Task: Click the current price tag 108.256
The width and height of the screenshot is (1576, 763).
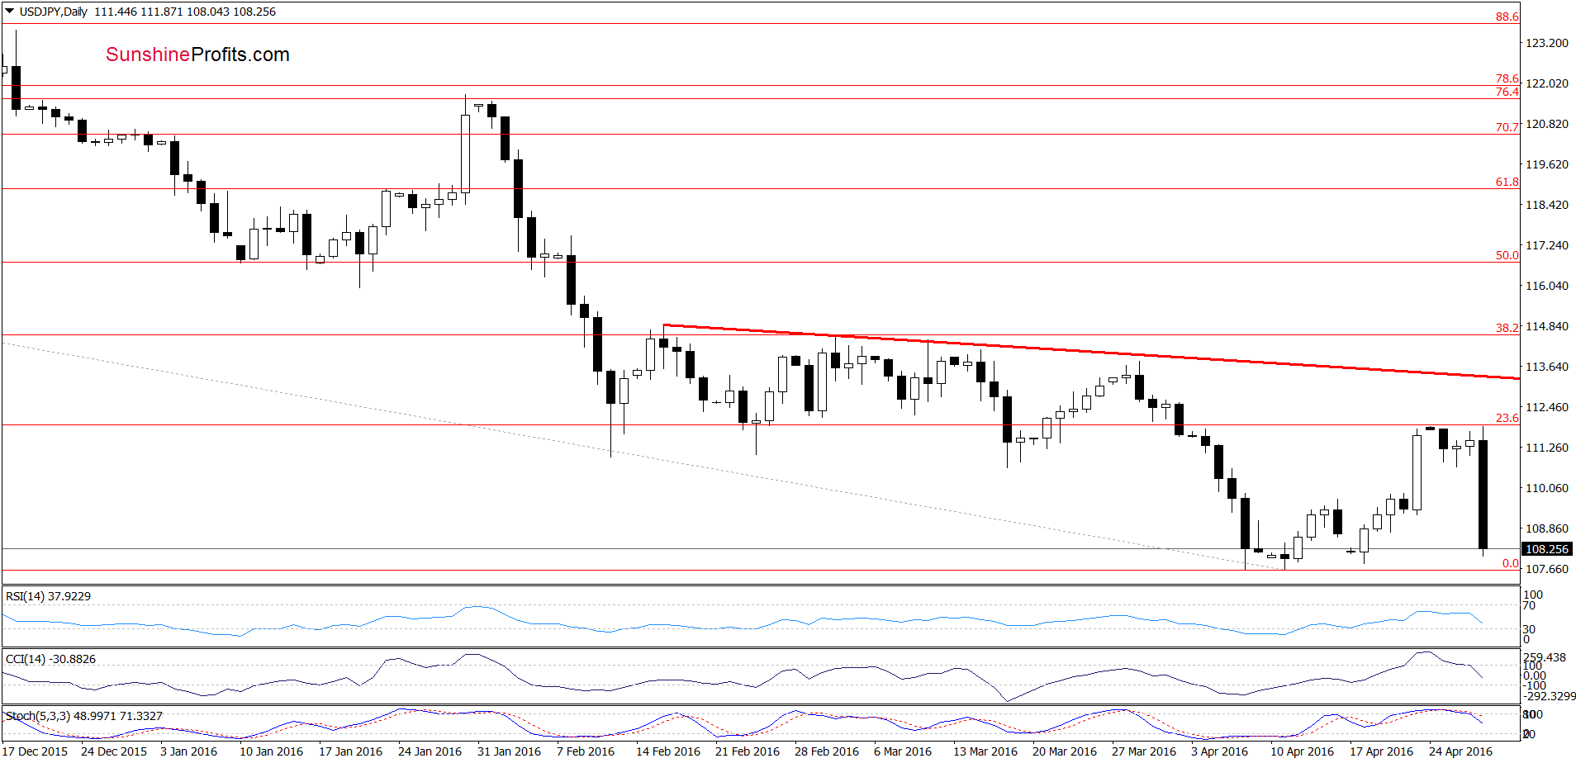Action: pyautogui.click(x=1546, y=549)
